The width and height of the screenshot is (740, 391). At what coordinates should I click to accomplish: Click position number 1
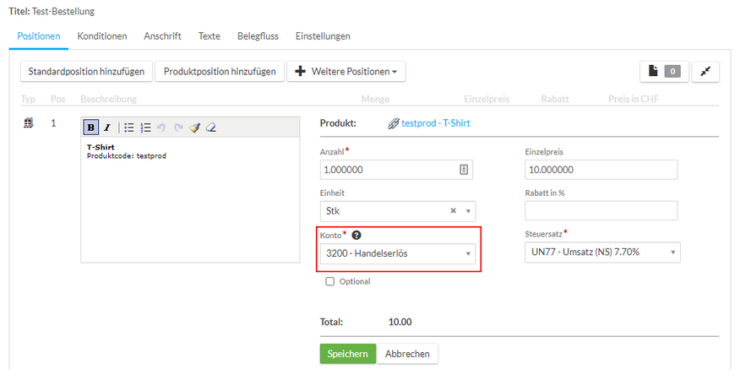53,123
